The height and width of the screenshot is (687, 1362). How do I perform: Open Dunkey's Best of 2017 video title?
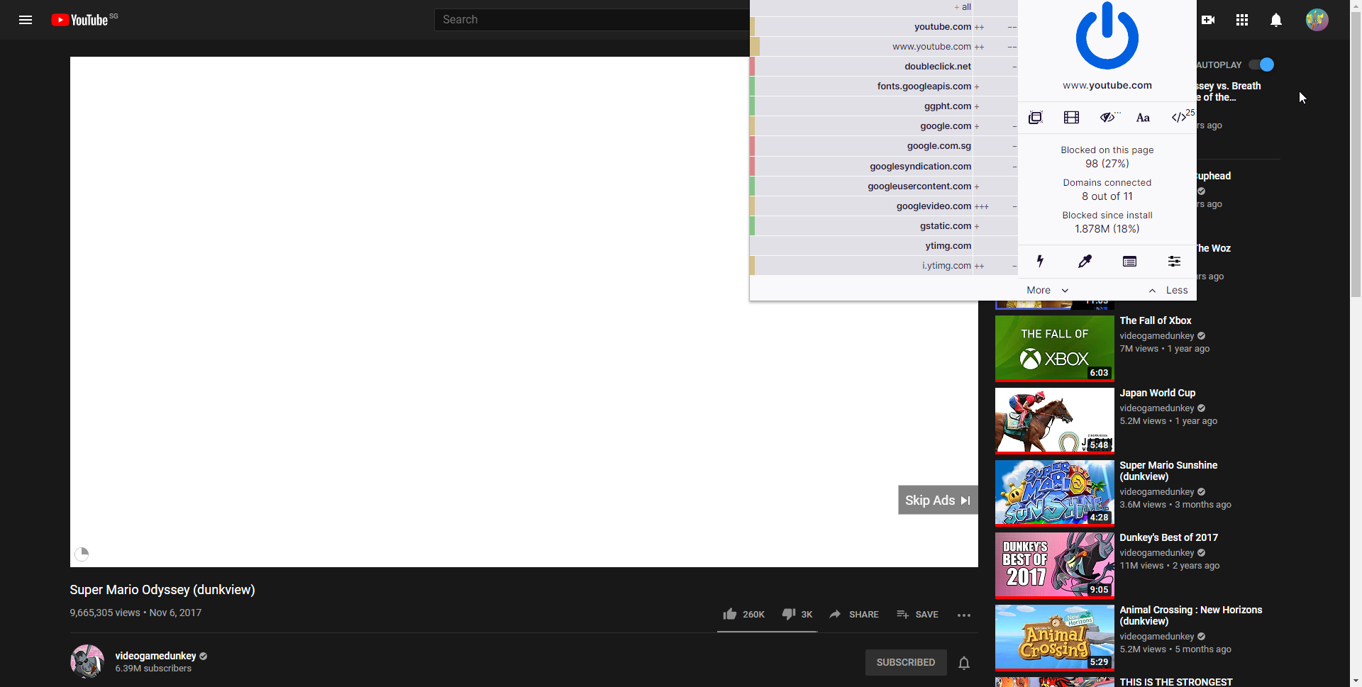coord(1168,537)
